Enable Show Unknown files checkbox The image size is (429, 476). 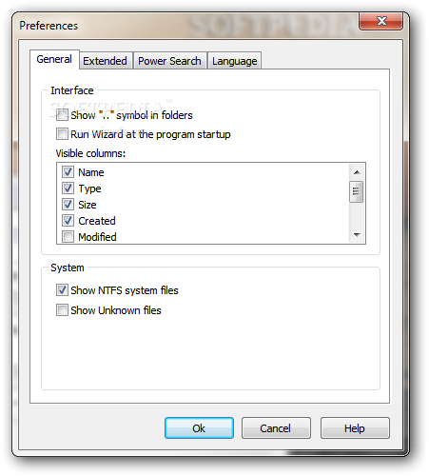62,310
